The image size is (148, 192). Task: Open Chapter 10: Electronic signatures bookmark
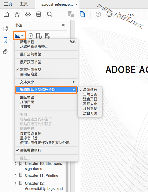click(43, 166)
